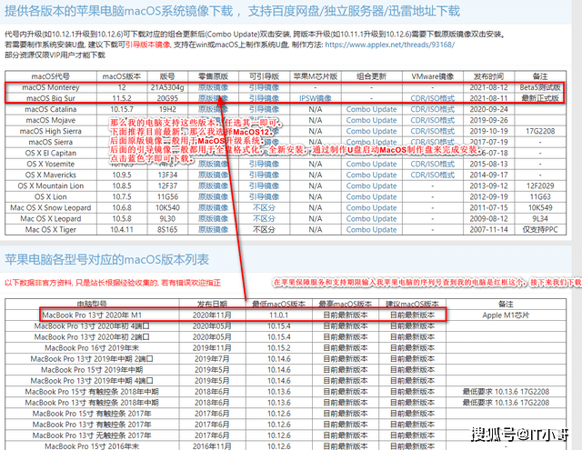
Task: Open 原版镜像 link for OS X Mountain Lion
Action: pyautogui.click(x=213, y=185)
